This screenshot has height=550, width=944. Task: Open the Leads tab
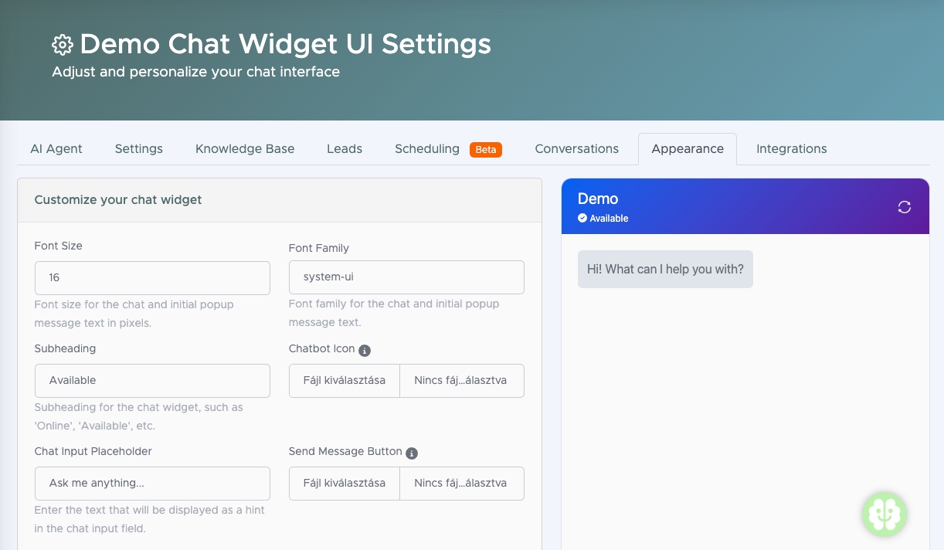click(x=345, y=149)
